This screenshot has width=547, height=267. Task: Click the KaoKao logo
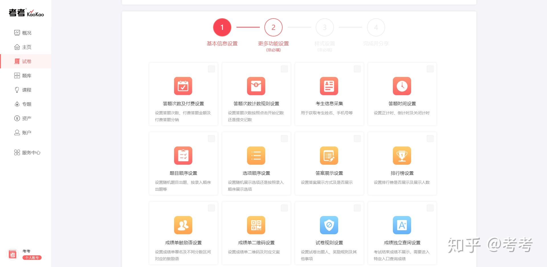[26, 13]
